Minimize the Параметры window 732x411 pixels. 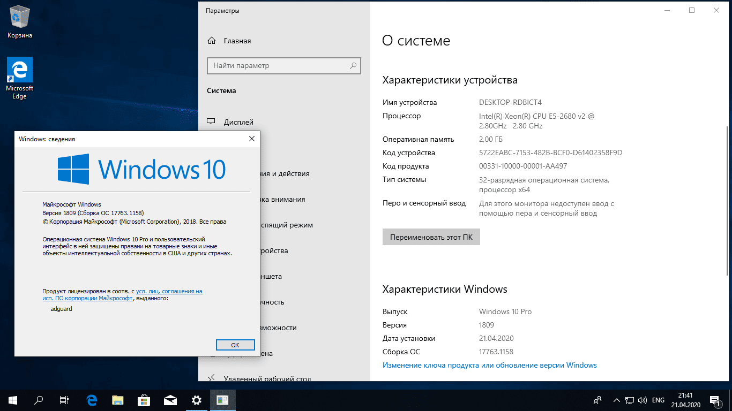pos(667,10)
